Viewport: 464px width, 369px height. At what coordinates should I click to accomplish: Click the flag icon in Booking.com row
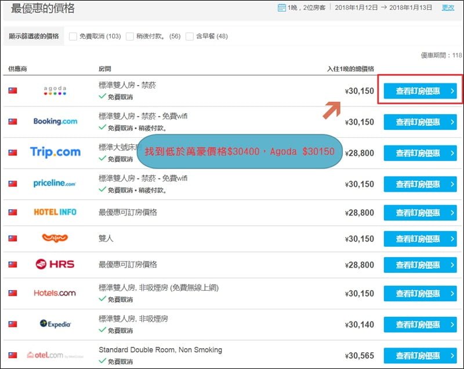[13, 122]
